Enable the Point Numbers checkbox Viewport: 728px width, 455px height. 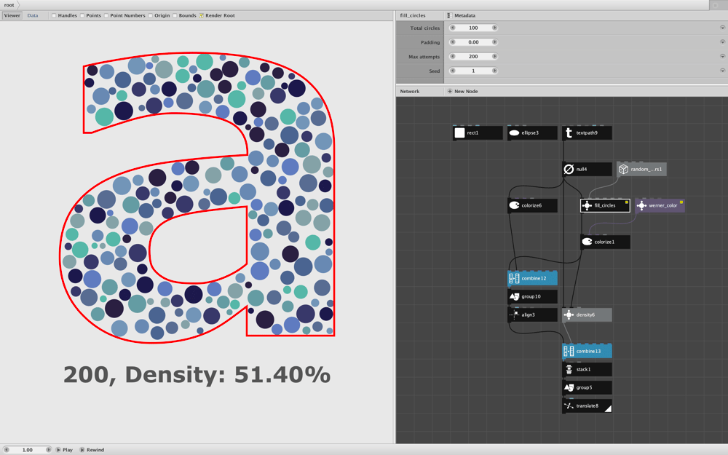point(106,16)
